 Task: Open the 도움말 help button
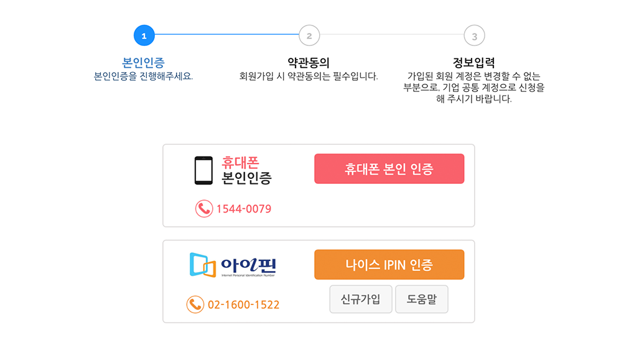[x=422, y=299]
